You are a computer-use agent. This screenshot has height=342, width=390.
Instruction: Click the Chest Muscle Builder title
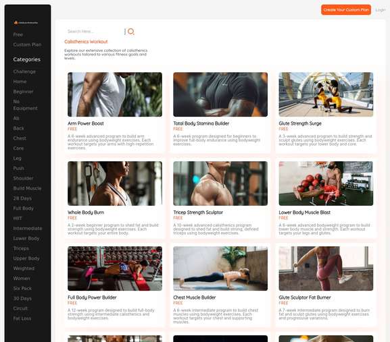click(195, 297)
